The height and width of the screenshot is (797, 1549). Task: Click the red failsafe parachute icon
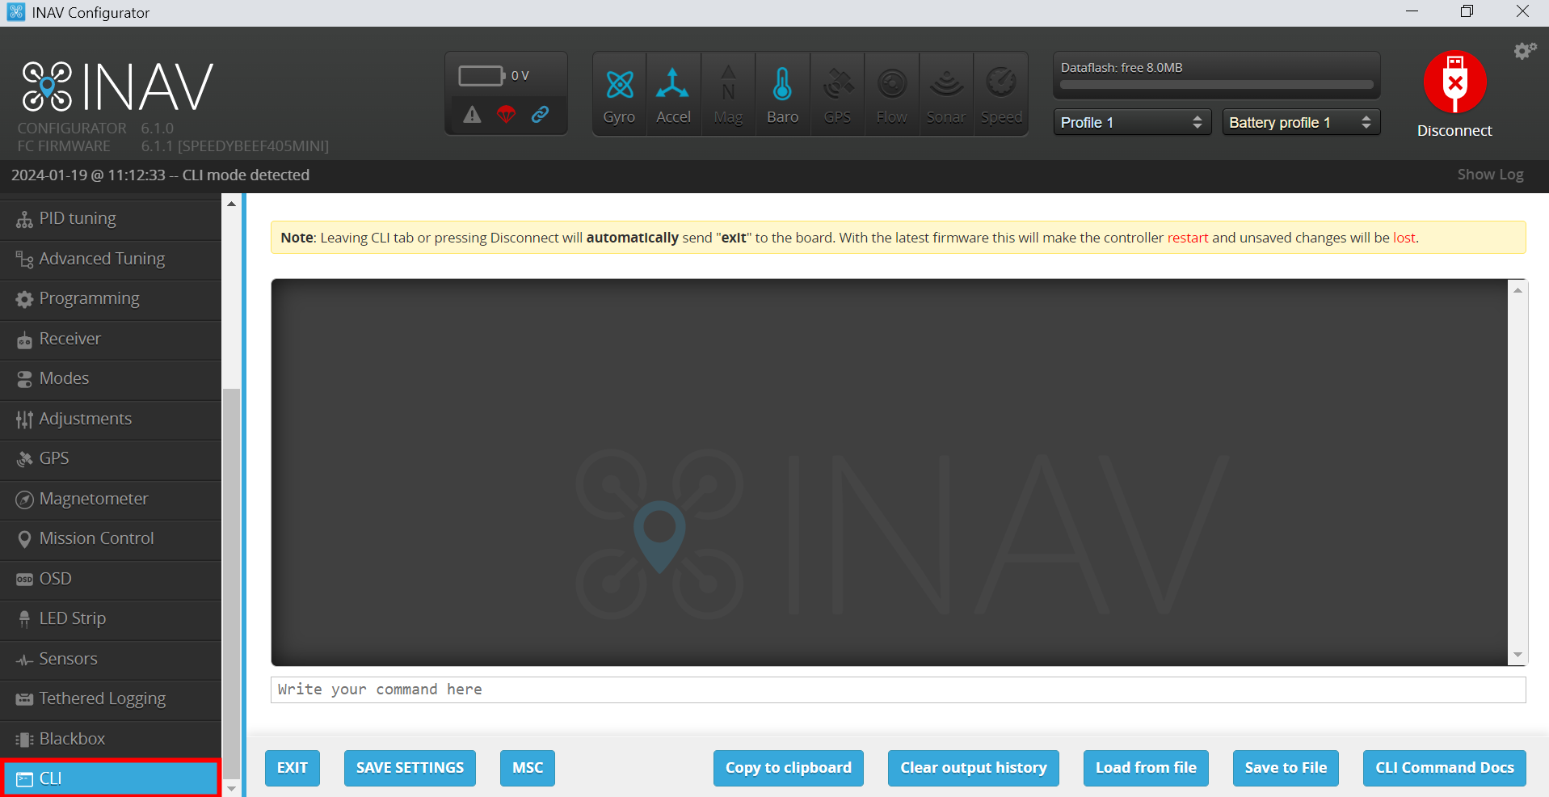pos(506,115)
